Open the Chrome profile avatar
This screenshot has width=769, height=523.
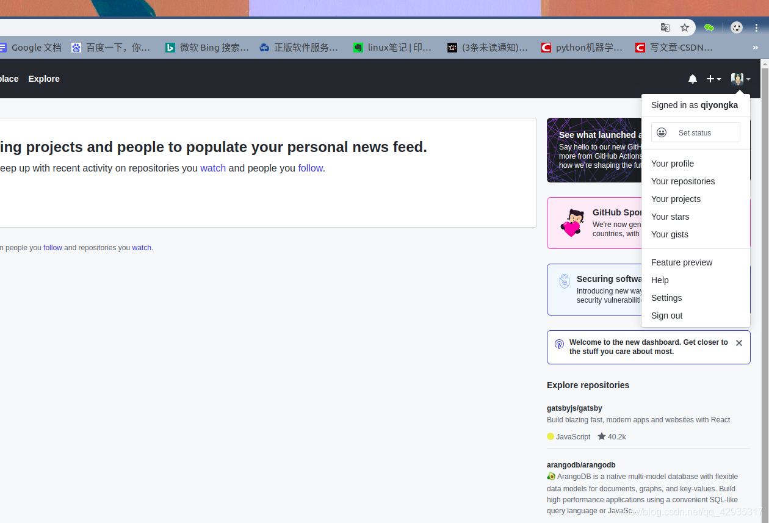[737, 27]
